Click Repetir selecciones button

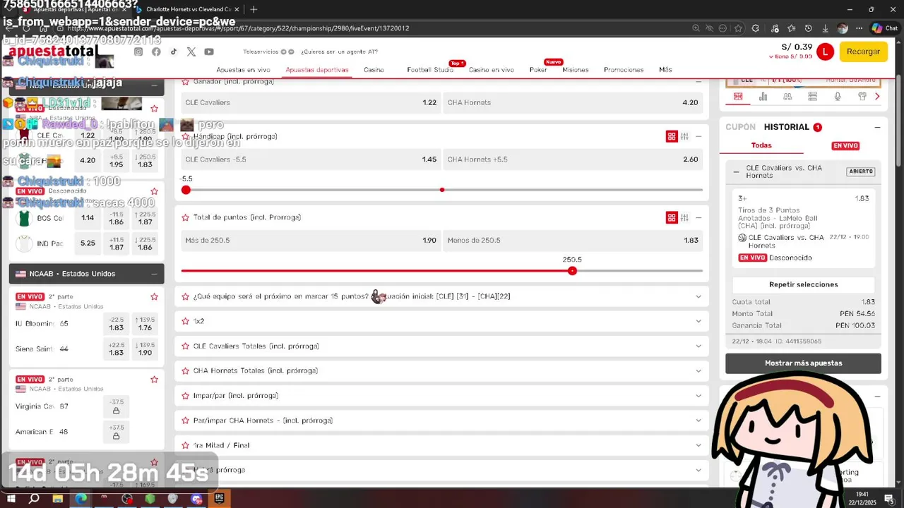coord(803,284)
